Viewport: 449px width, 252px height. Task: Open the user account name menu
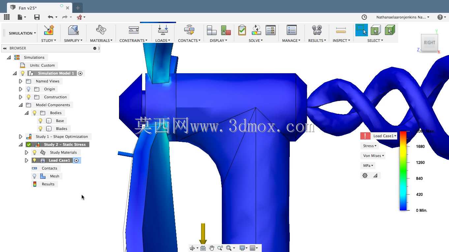pyautogui.click(x=403, y=17)
